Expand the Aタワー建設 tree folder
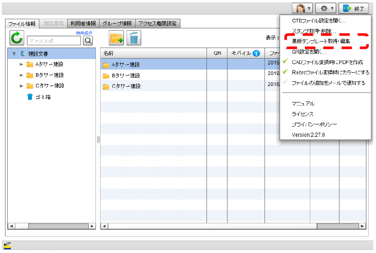Image resolution: width=376 pixels, height=253 pixels. (x=21, y=65)
